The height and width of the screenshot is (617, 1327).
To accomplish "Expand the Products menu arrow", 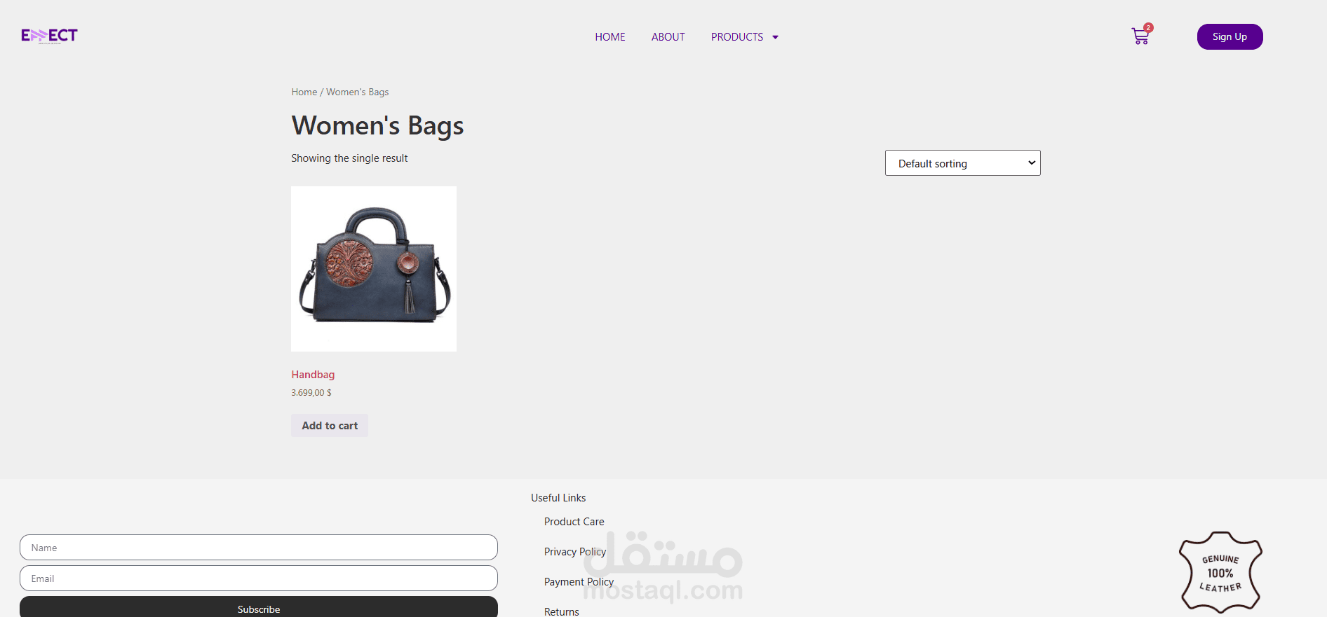I will coord(775,37).
